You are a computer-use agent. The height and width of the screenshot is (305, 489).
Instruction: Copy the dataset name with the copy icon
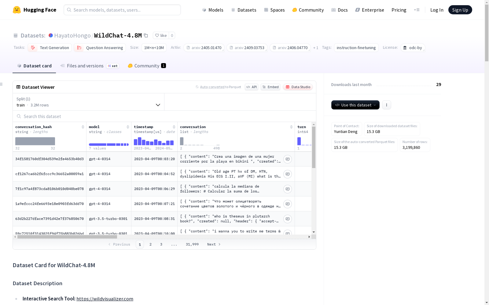click(x=146, y=36)
